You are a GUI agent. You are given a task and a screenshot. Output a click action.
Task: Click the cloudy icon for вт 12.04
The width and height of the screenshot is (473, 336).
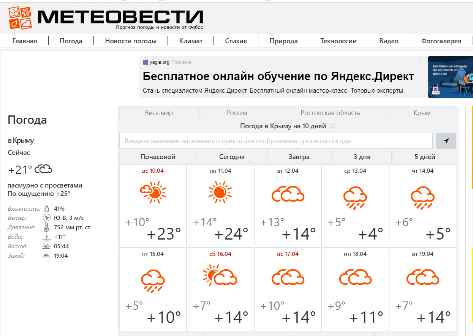[x=288, y=194]
